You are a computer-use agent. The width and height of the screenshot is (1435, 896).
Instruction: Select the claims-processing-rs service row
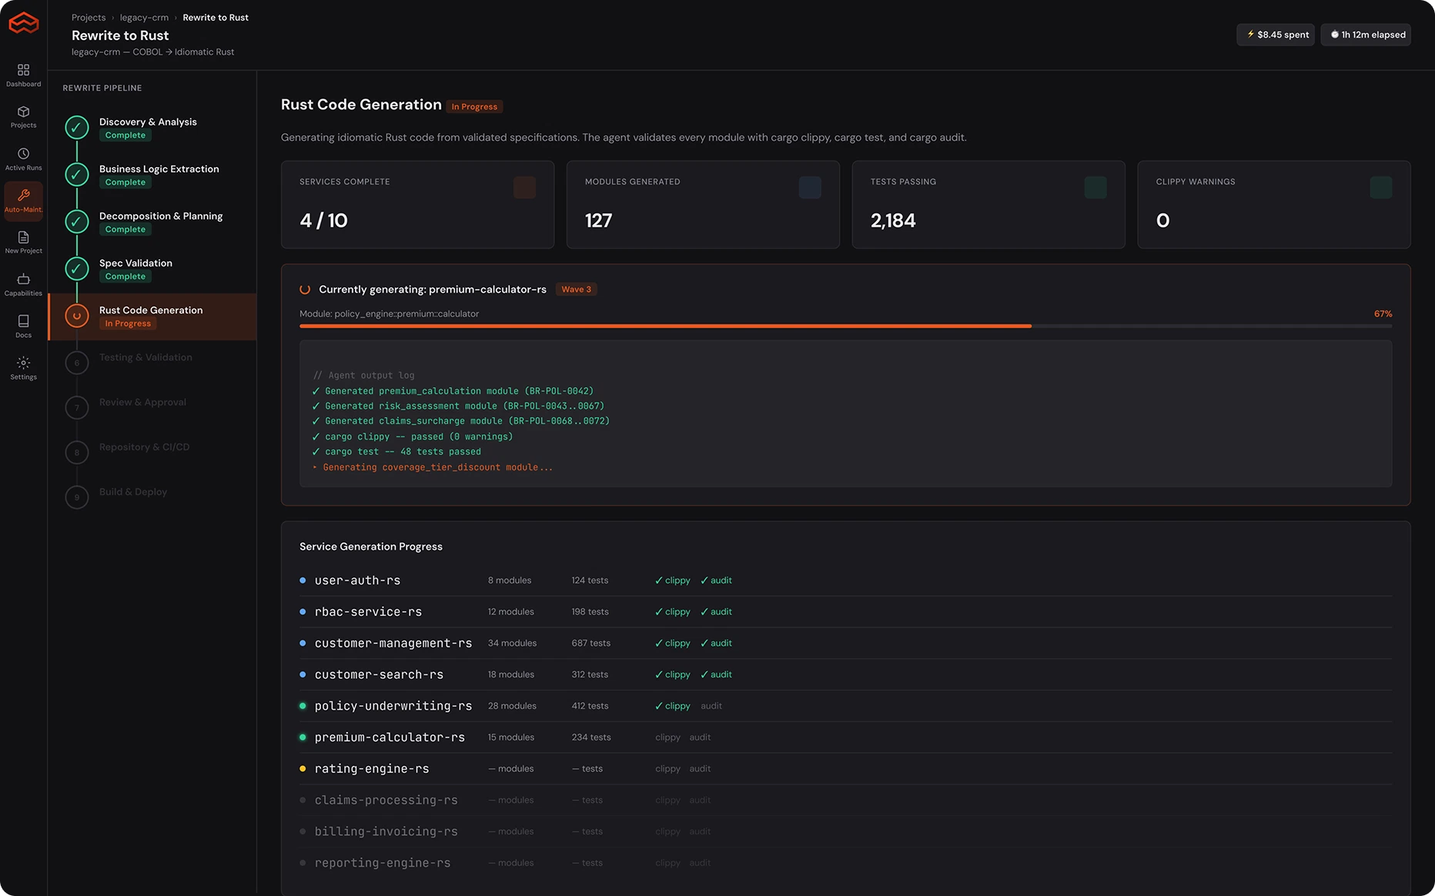pos(845,801)
